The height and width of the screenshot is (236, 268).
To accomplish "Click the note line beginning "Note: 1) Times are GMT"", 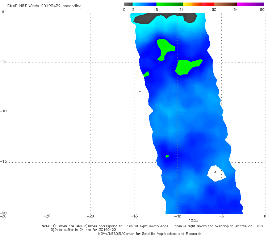I will pos(152,226).
